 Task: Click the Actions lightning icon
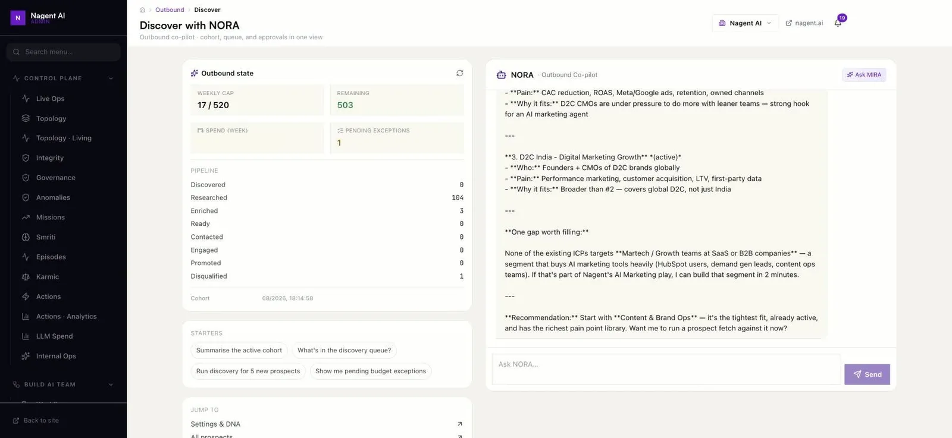pos(26,297)
